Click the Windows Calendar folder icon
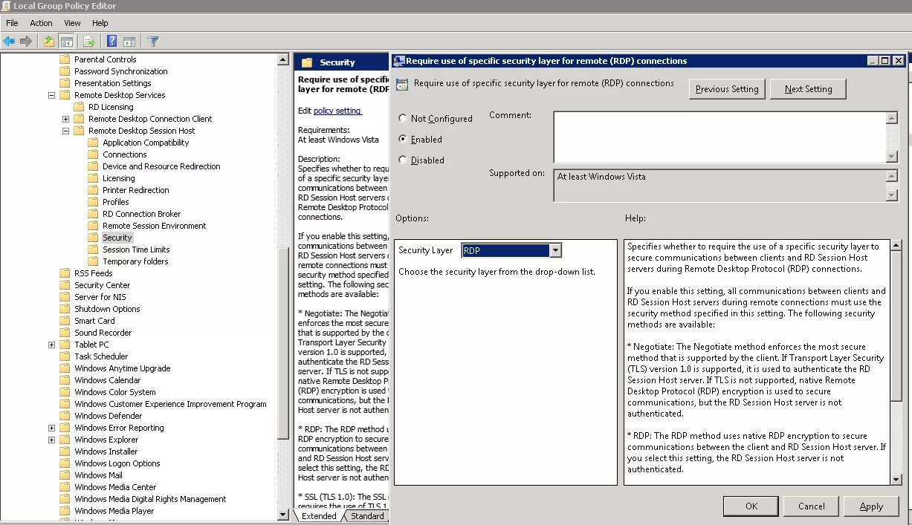 pyautogui.click(x=65, y=380)
